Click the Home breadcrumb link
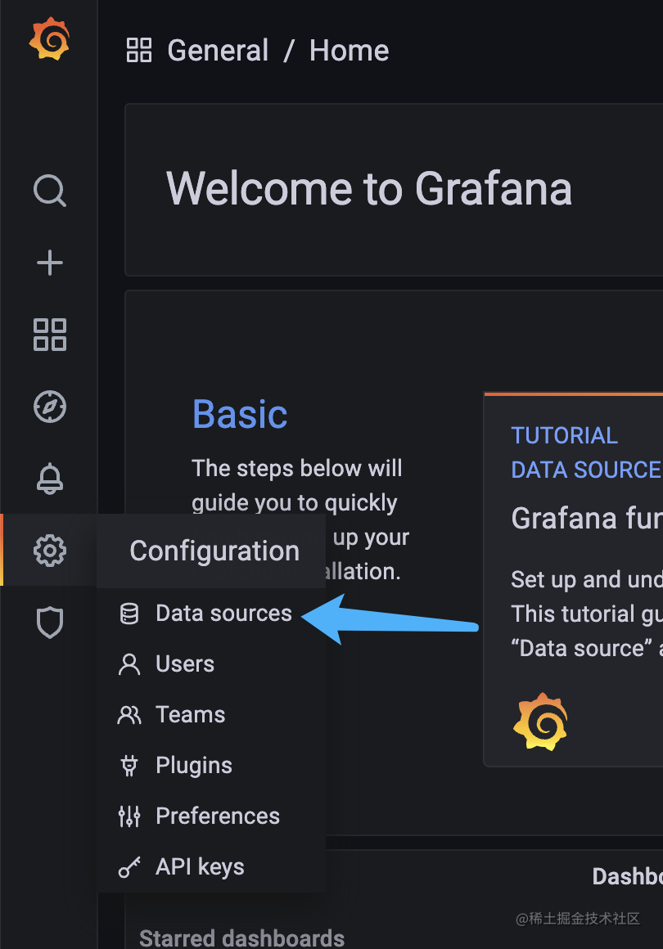Viewport: 663px width, 949px height. pyautogui.click(x=349, y=51)
